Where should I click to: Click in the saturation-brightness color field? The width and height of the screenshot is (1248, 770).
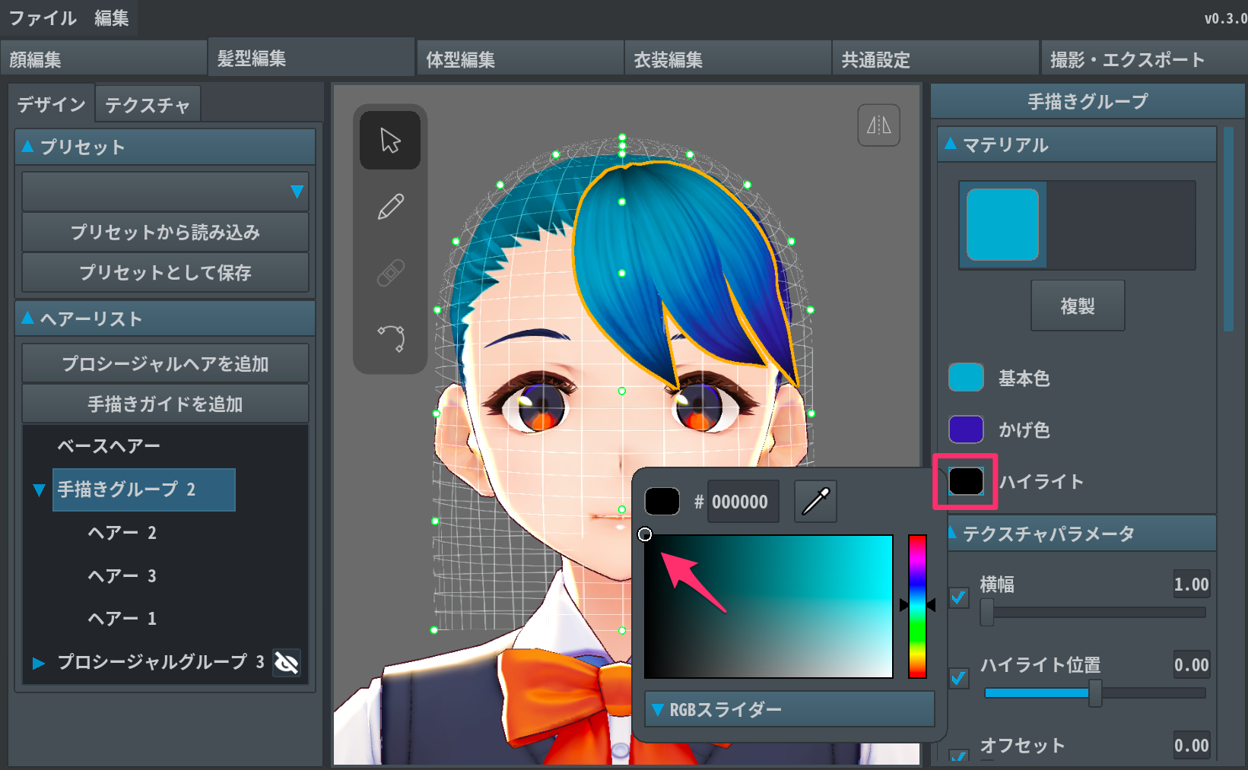[768, 606]
